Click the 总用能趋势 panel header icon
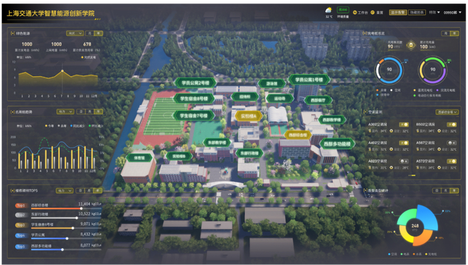This screenshot has height=265, width=468. (x=13, y=111)
